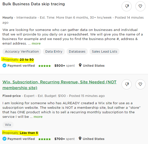The image size is (148, 144).
Task: Click location pin icon on Wix job
Action: [x=80, y=138]
